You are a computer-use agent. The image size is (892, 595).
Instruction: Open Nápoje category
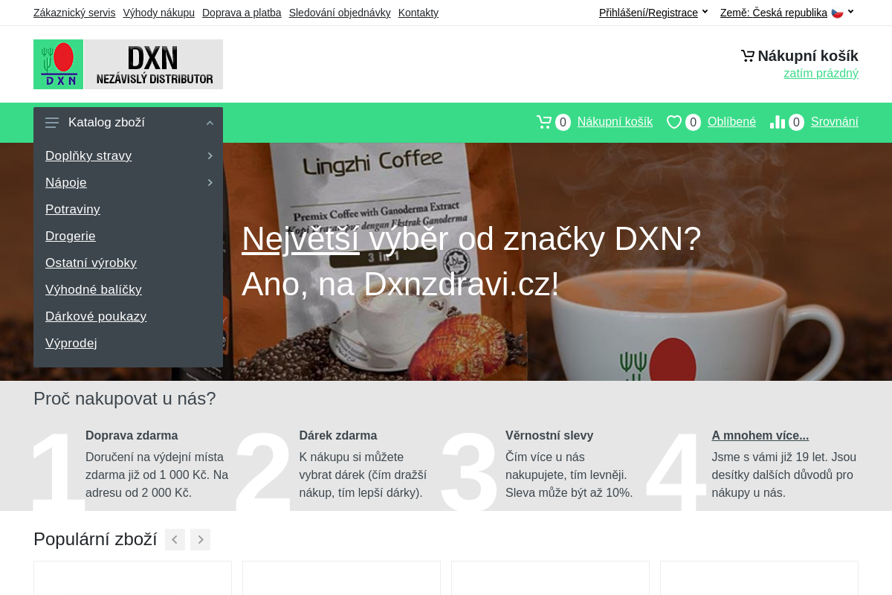[x=66, y=182]
